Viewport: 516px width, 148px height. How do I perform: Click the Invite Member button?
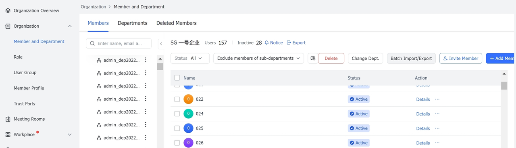click(461, 58)
